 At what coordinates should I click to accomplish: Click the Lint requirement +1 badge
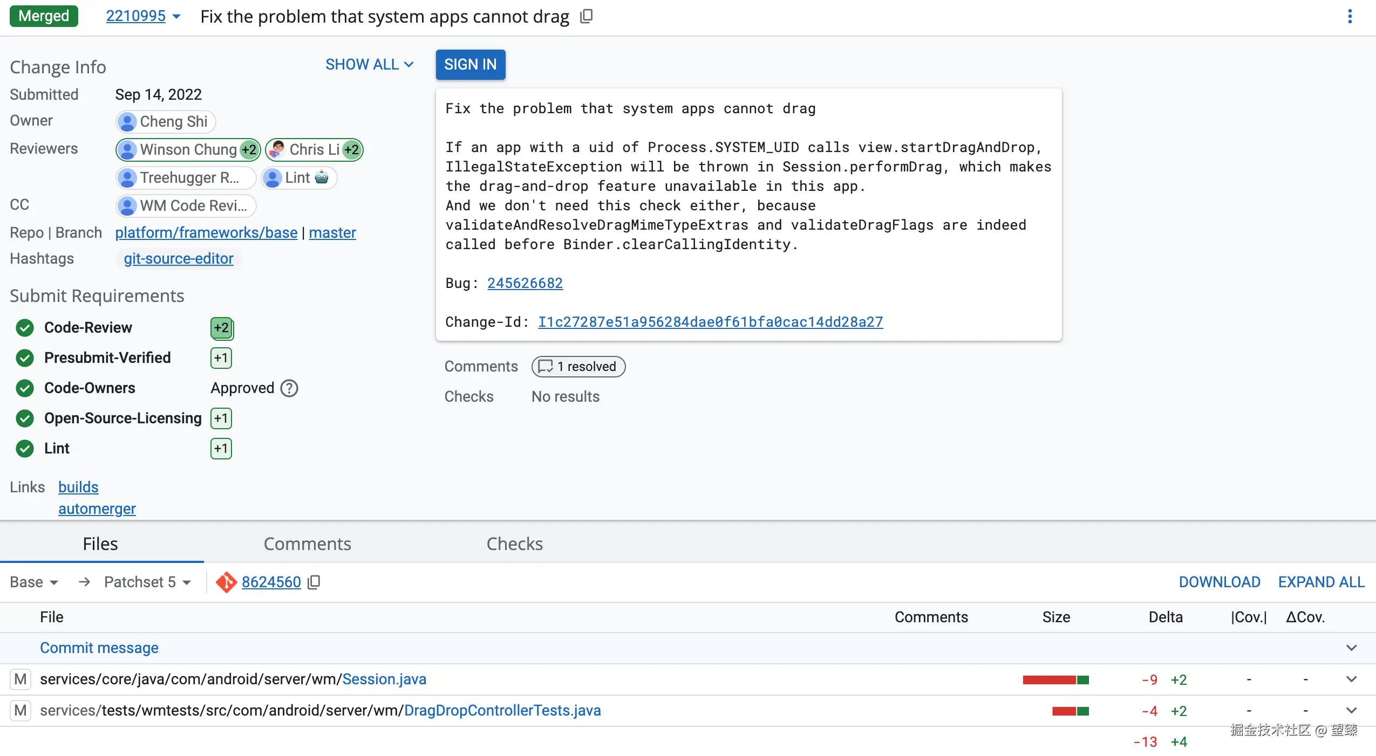[221, 449]
